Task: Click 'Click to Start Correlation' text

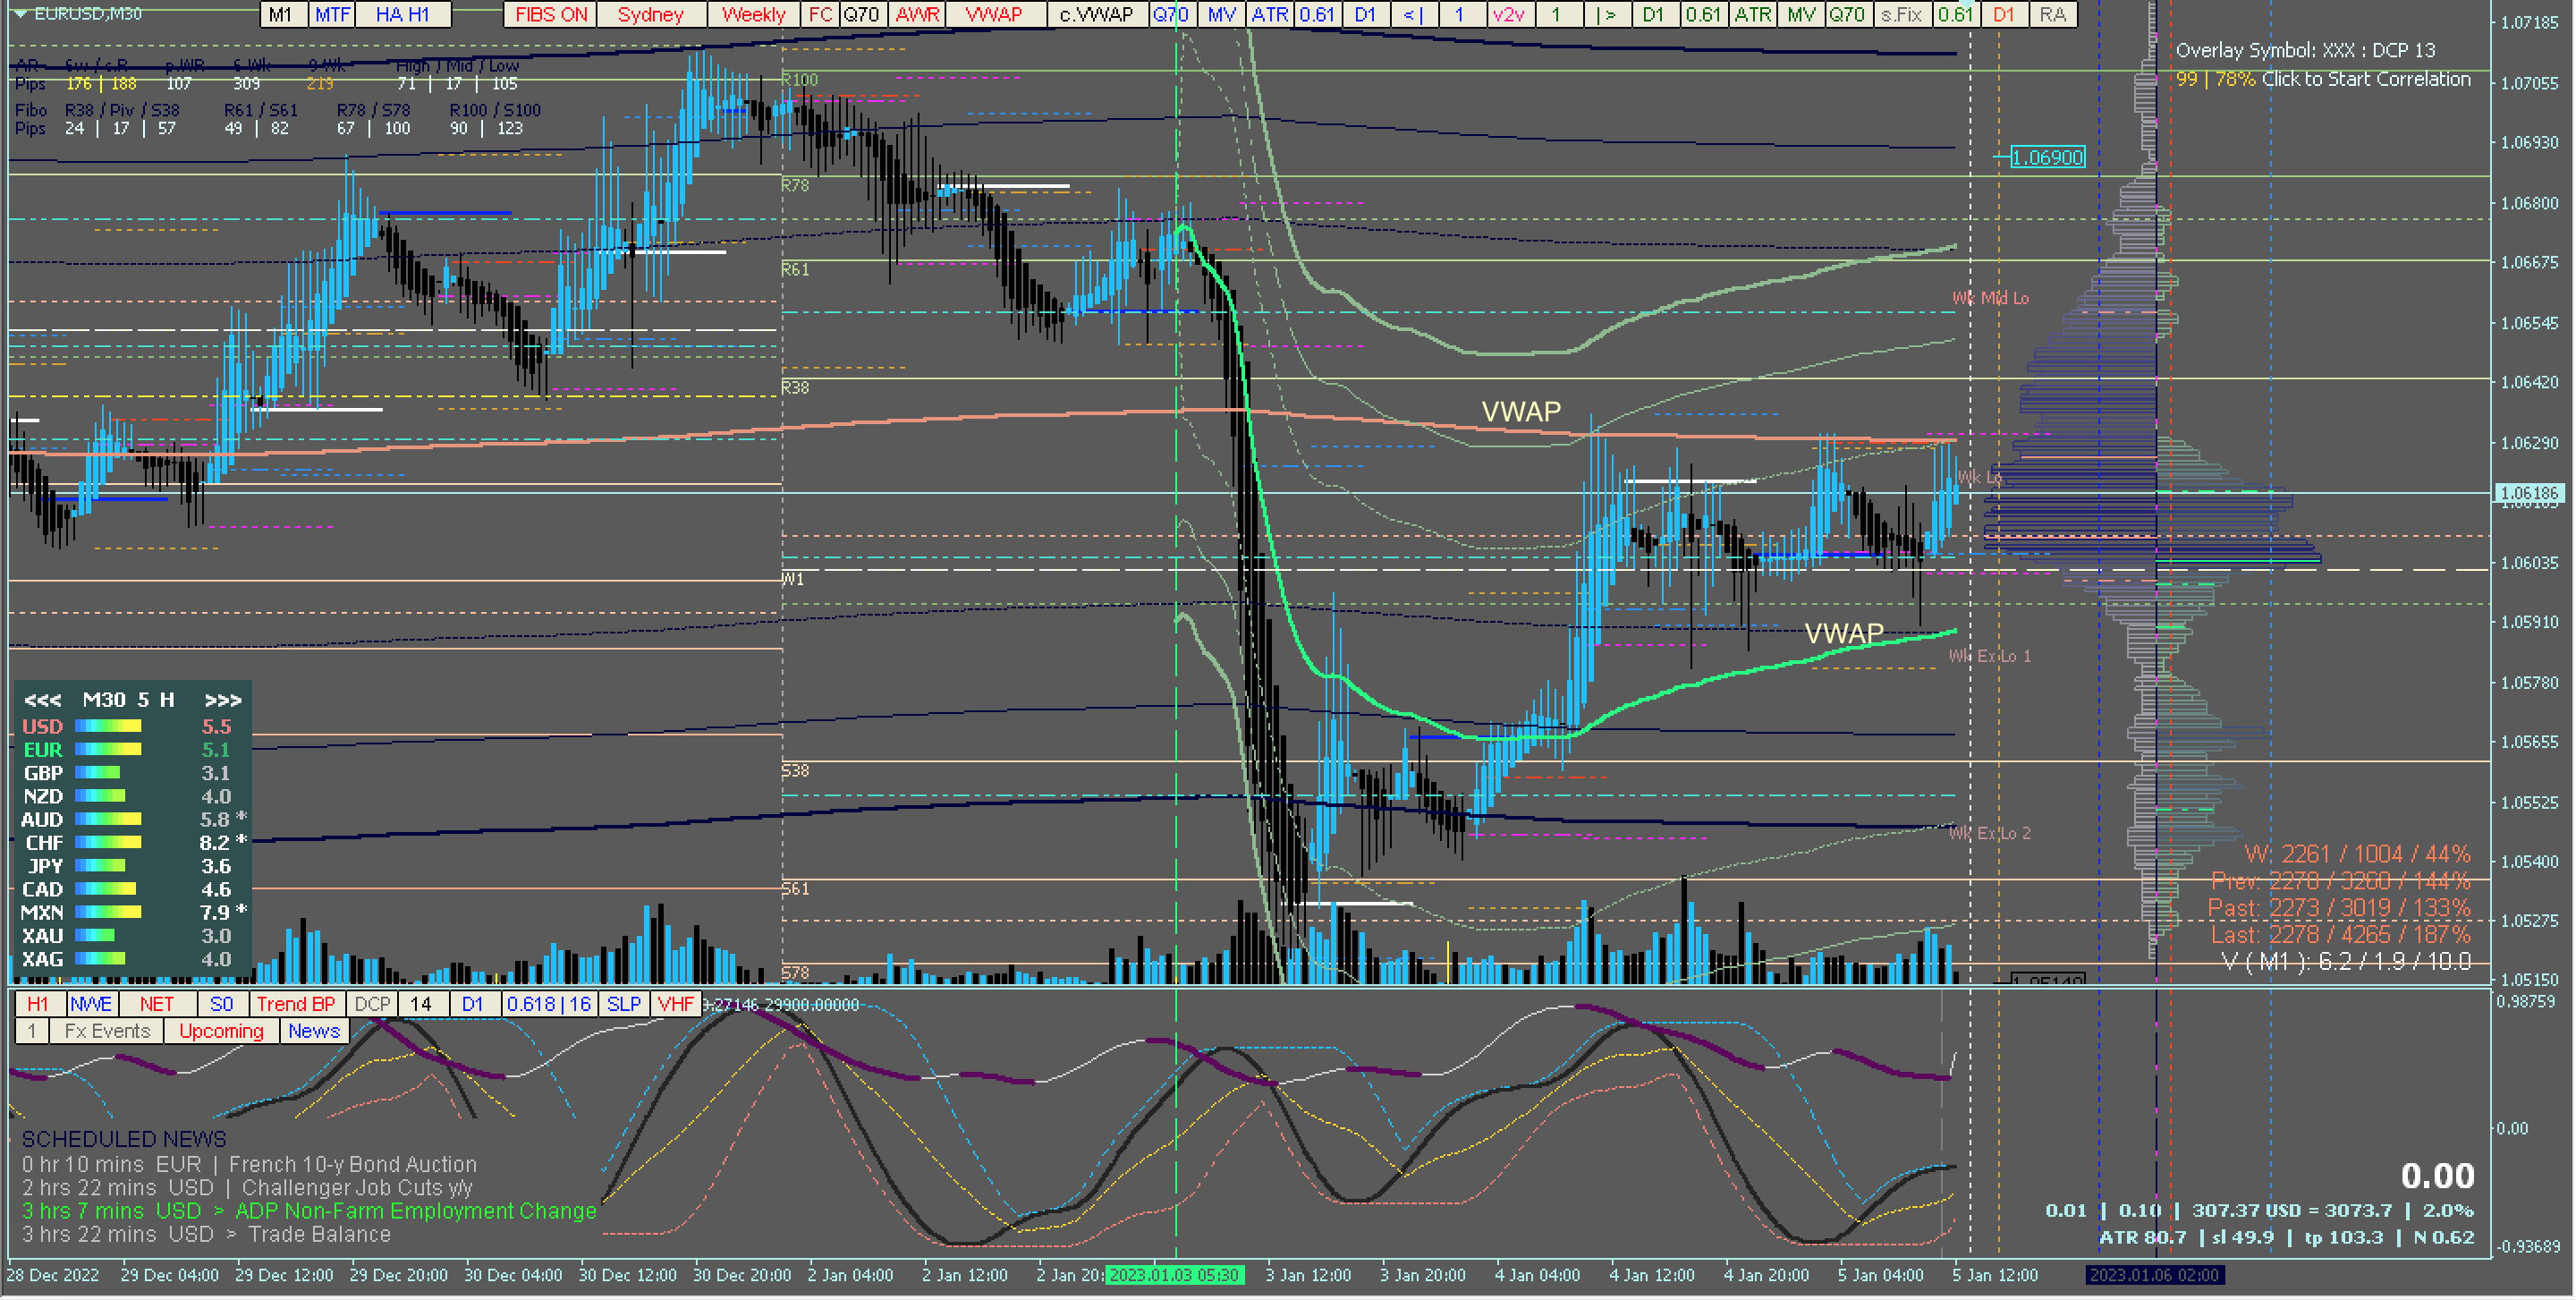Action: pyautogui.click(x=2365, y=79)
